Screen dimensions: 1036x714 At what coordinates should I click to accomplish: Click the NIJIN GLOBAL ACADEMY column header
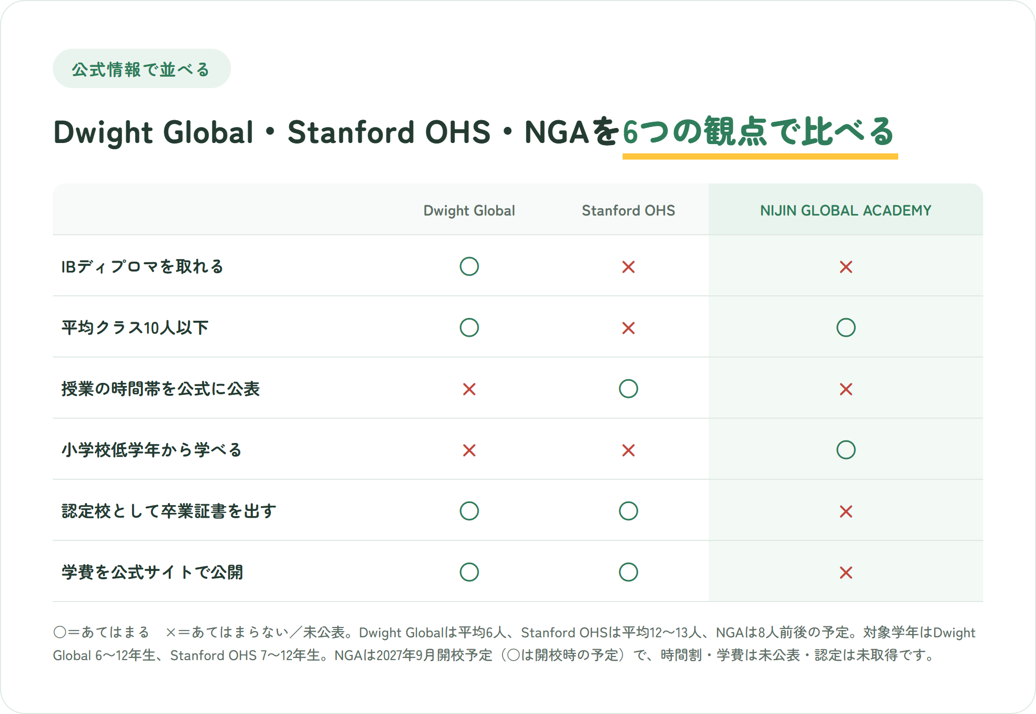pos(846,210)
